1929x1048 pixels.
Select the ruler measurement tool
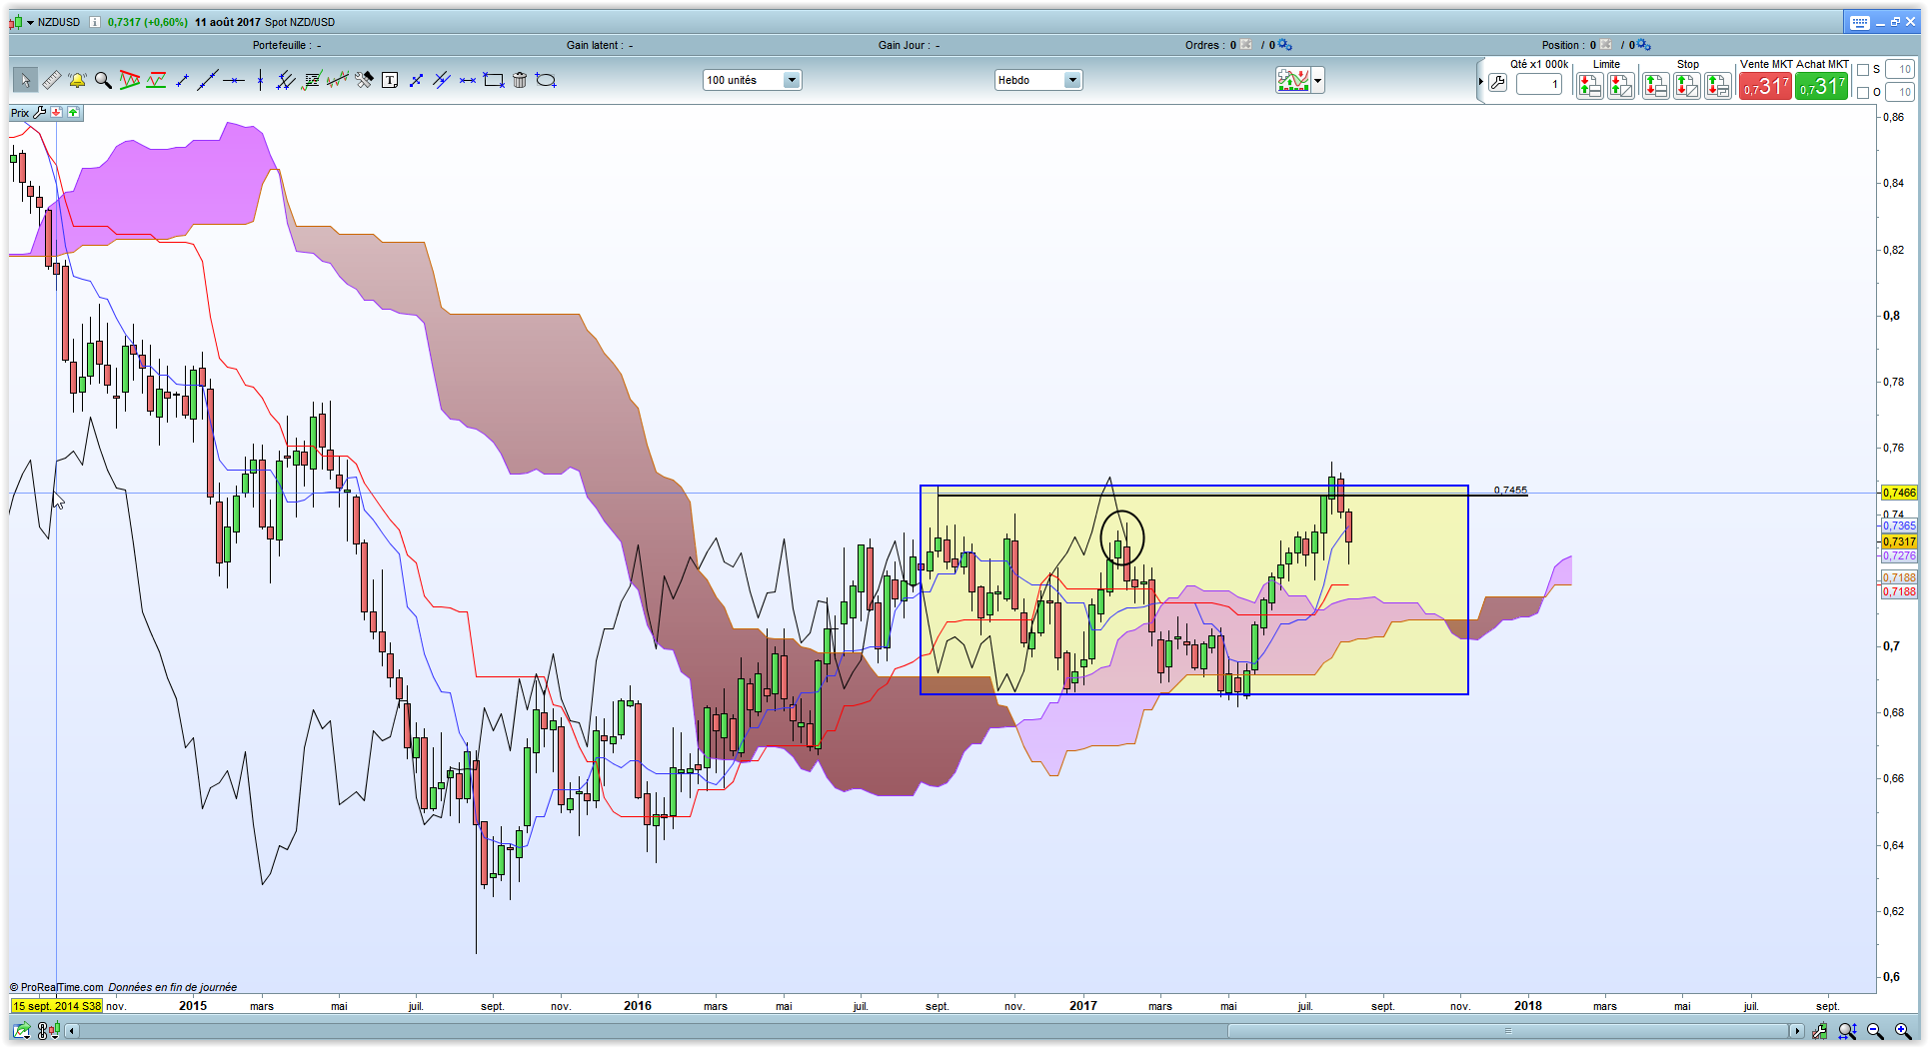[51, 80]
